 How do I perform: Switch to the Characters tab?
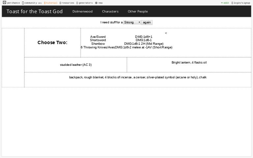pyautogui.click(x=110, y=12)
